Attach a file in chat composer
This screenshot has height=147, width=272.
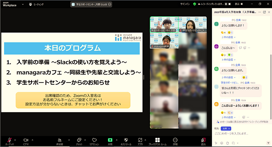pyautogui.click(x=227, y=143)
